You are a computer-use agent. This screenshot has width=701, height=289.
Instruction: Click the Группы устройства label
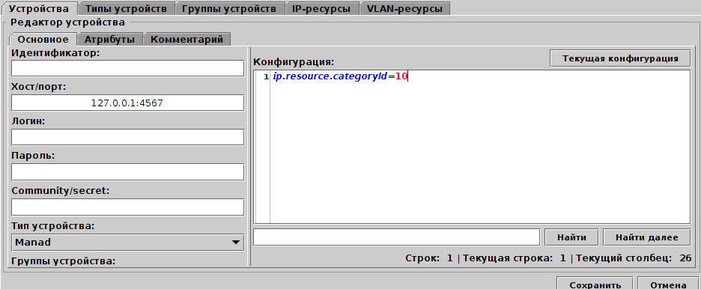click(x=64, y=261)
